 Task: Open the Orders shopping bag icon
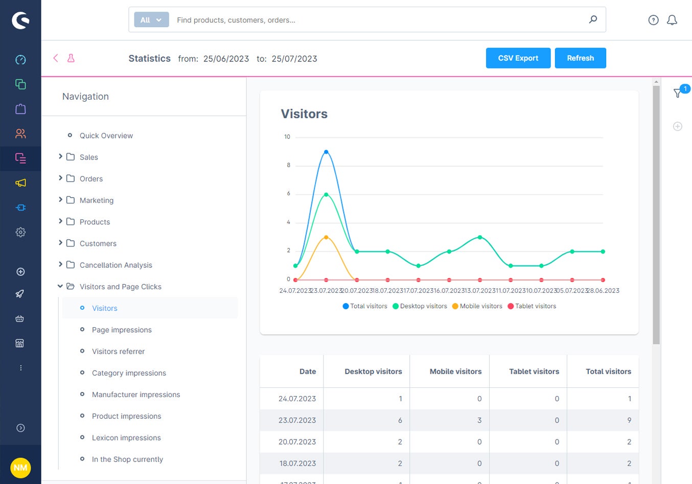(20, 109)
